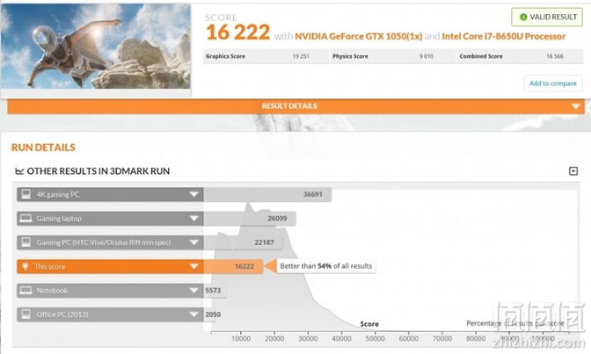Image resolution: width=591 pixels, height=354 pixels.
Task: Click the Better than 54% tooltip
Action: 325,266
